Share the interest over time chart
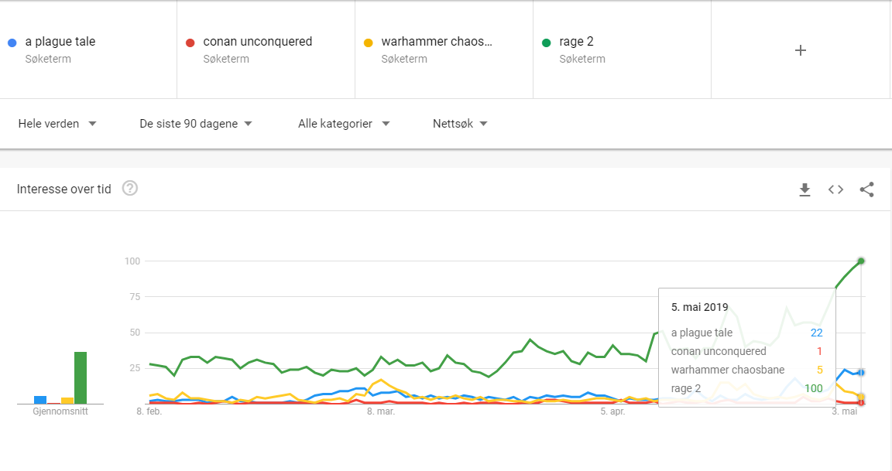Screen dimensions: 892x471 pos(866,189)
